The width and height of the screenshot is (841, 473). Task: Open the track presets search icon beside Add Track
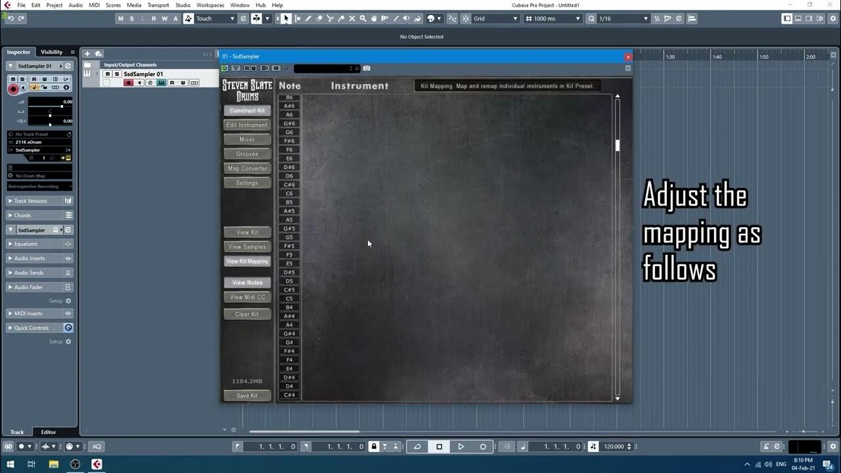[99, 53]
